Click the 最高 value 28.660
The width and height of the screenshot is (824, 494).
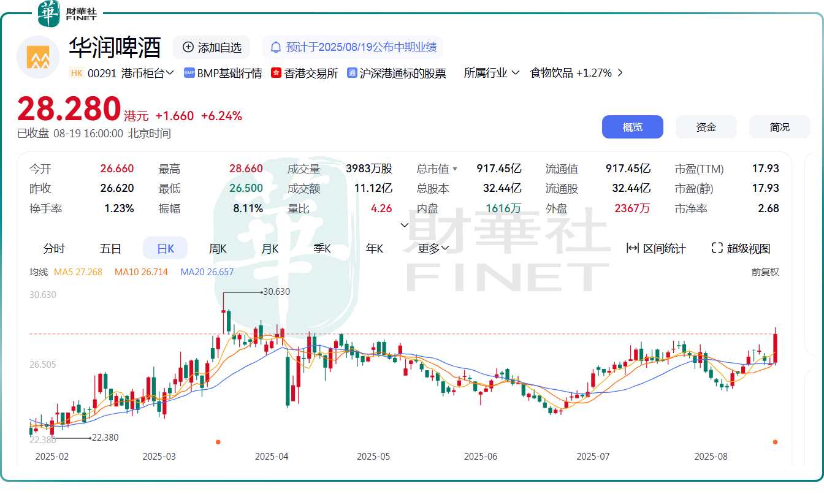[246, 169]
